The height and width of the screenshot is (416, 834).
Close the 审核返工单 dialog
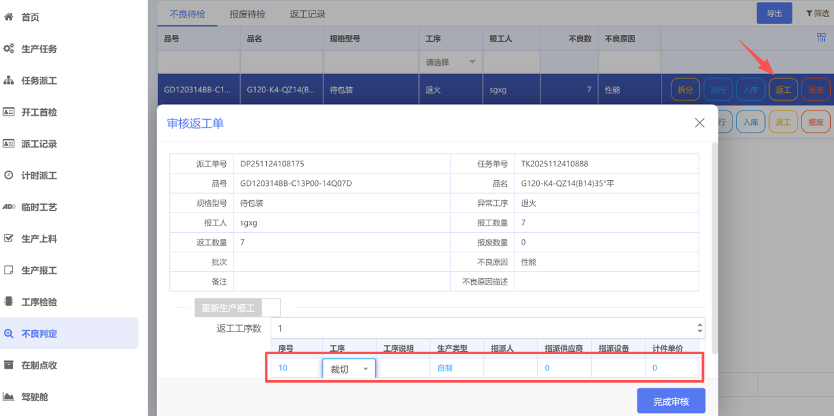point(699,123)
